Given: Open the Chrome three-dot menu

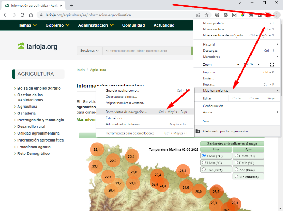Looking at the screenshot, I should (277, 15).
